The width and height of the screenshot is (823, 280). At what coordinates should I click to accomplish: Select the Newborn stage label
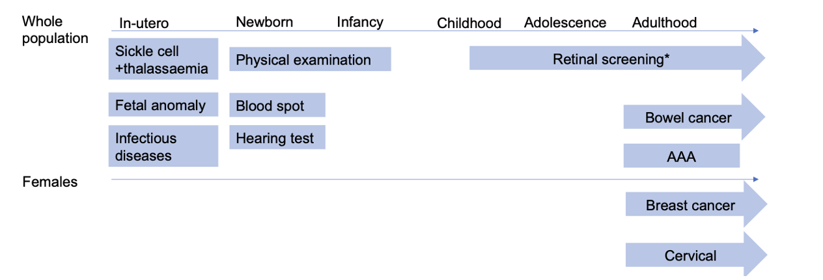coord(264,22)
